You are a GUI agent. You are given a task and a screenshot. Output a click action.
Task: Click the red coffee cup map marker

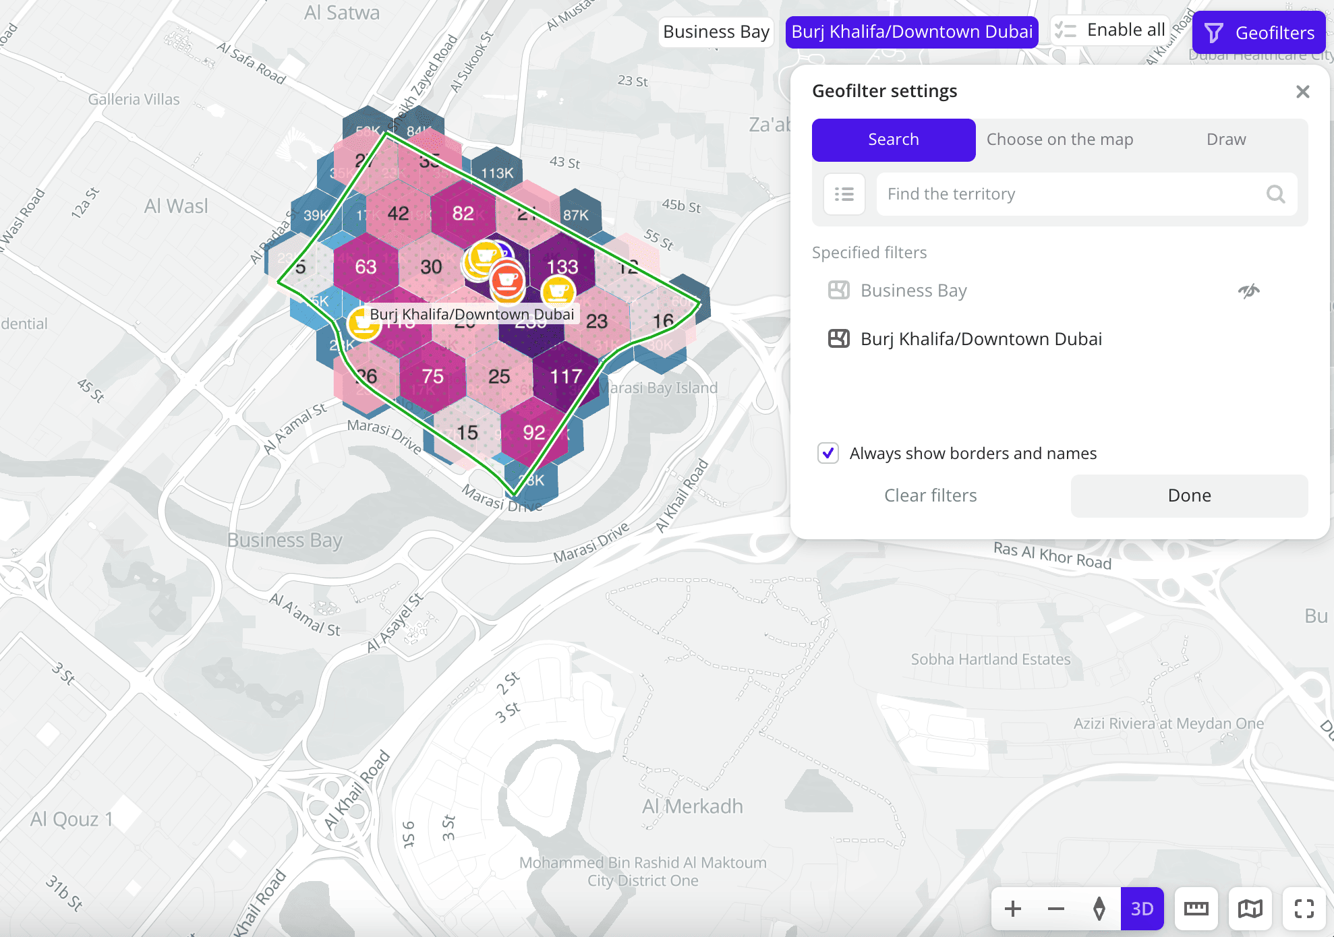tap(507, 280)
